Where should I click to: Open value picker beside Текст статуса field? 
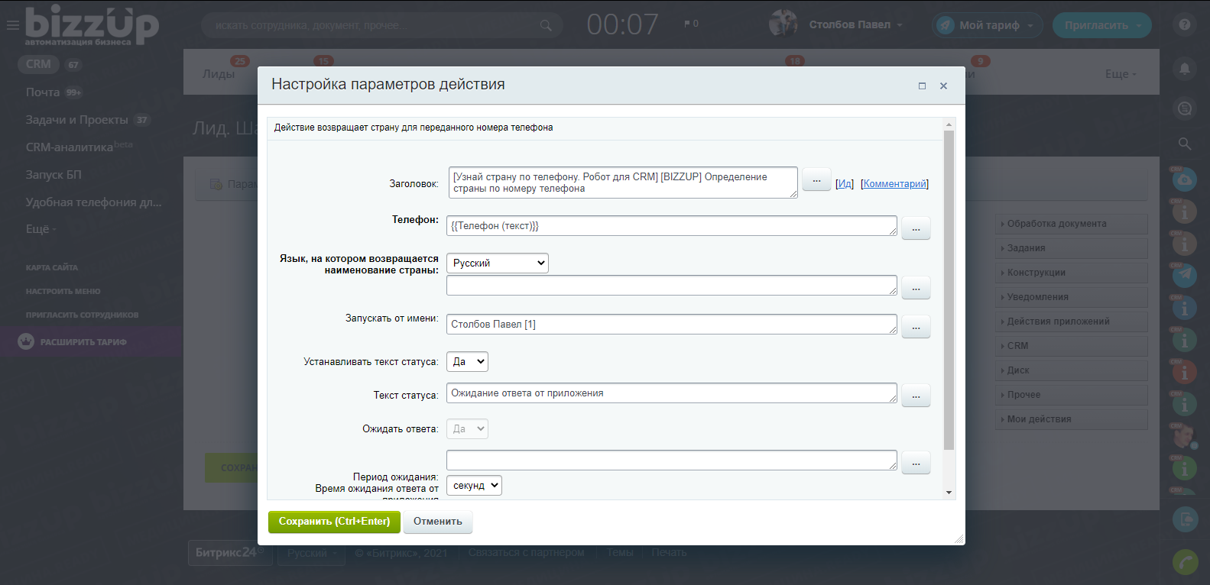click(x=916, y=396)
